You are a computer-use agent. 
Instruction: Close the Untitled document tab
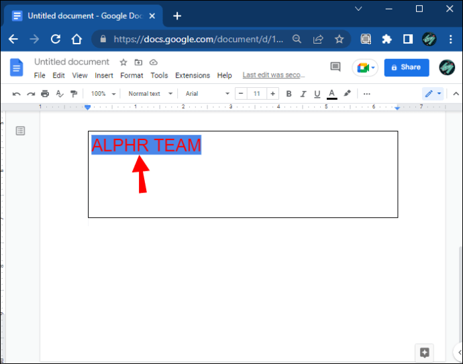click(152, 16)
